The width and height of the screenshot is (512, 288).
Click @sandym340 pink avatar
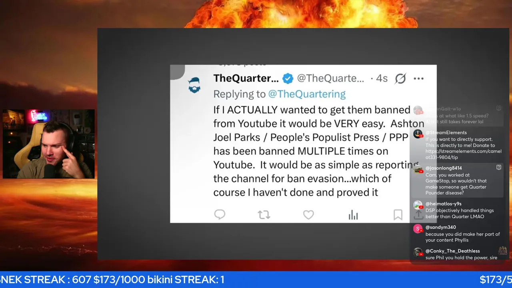click(x=418, y=229)
